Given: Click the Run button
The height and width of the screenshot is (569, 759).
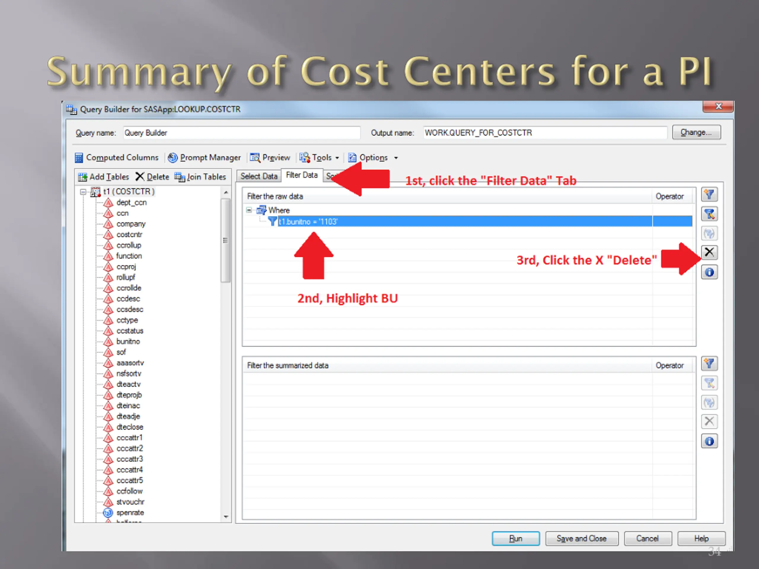Looking at the screenshot, I should pyautogui.click(x=515, y=538).
